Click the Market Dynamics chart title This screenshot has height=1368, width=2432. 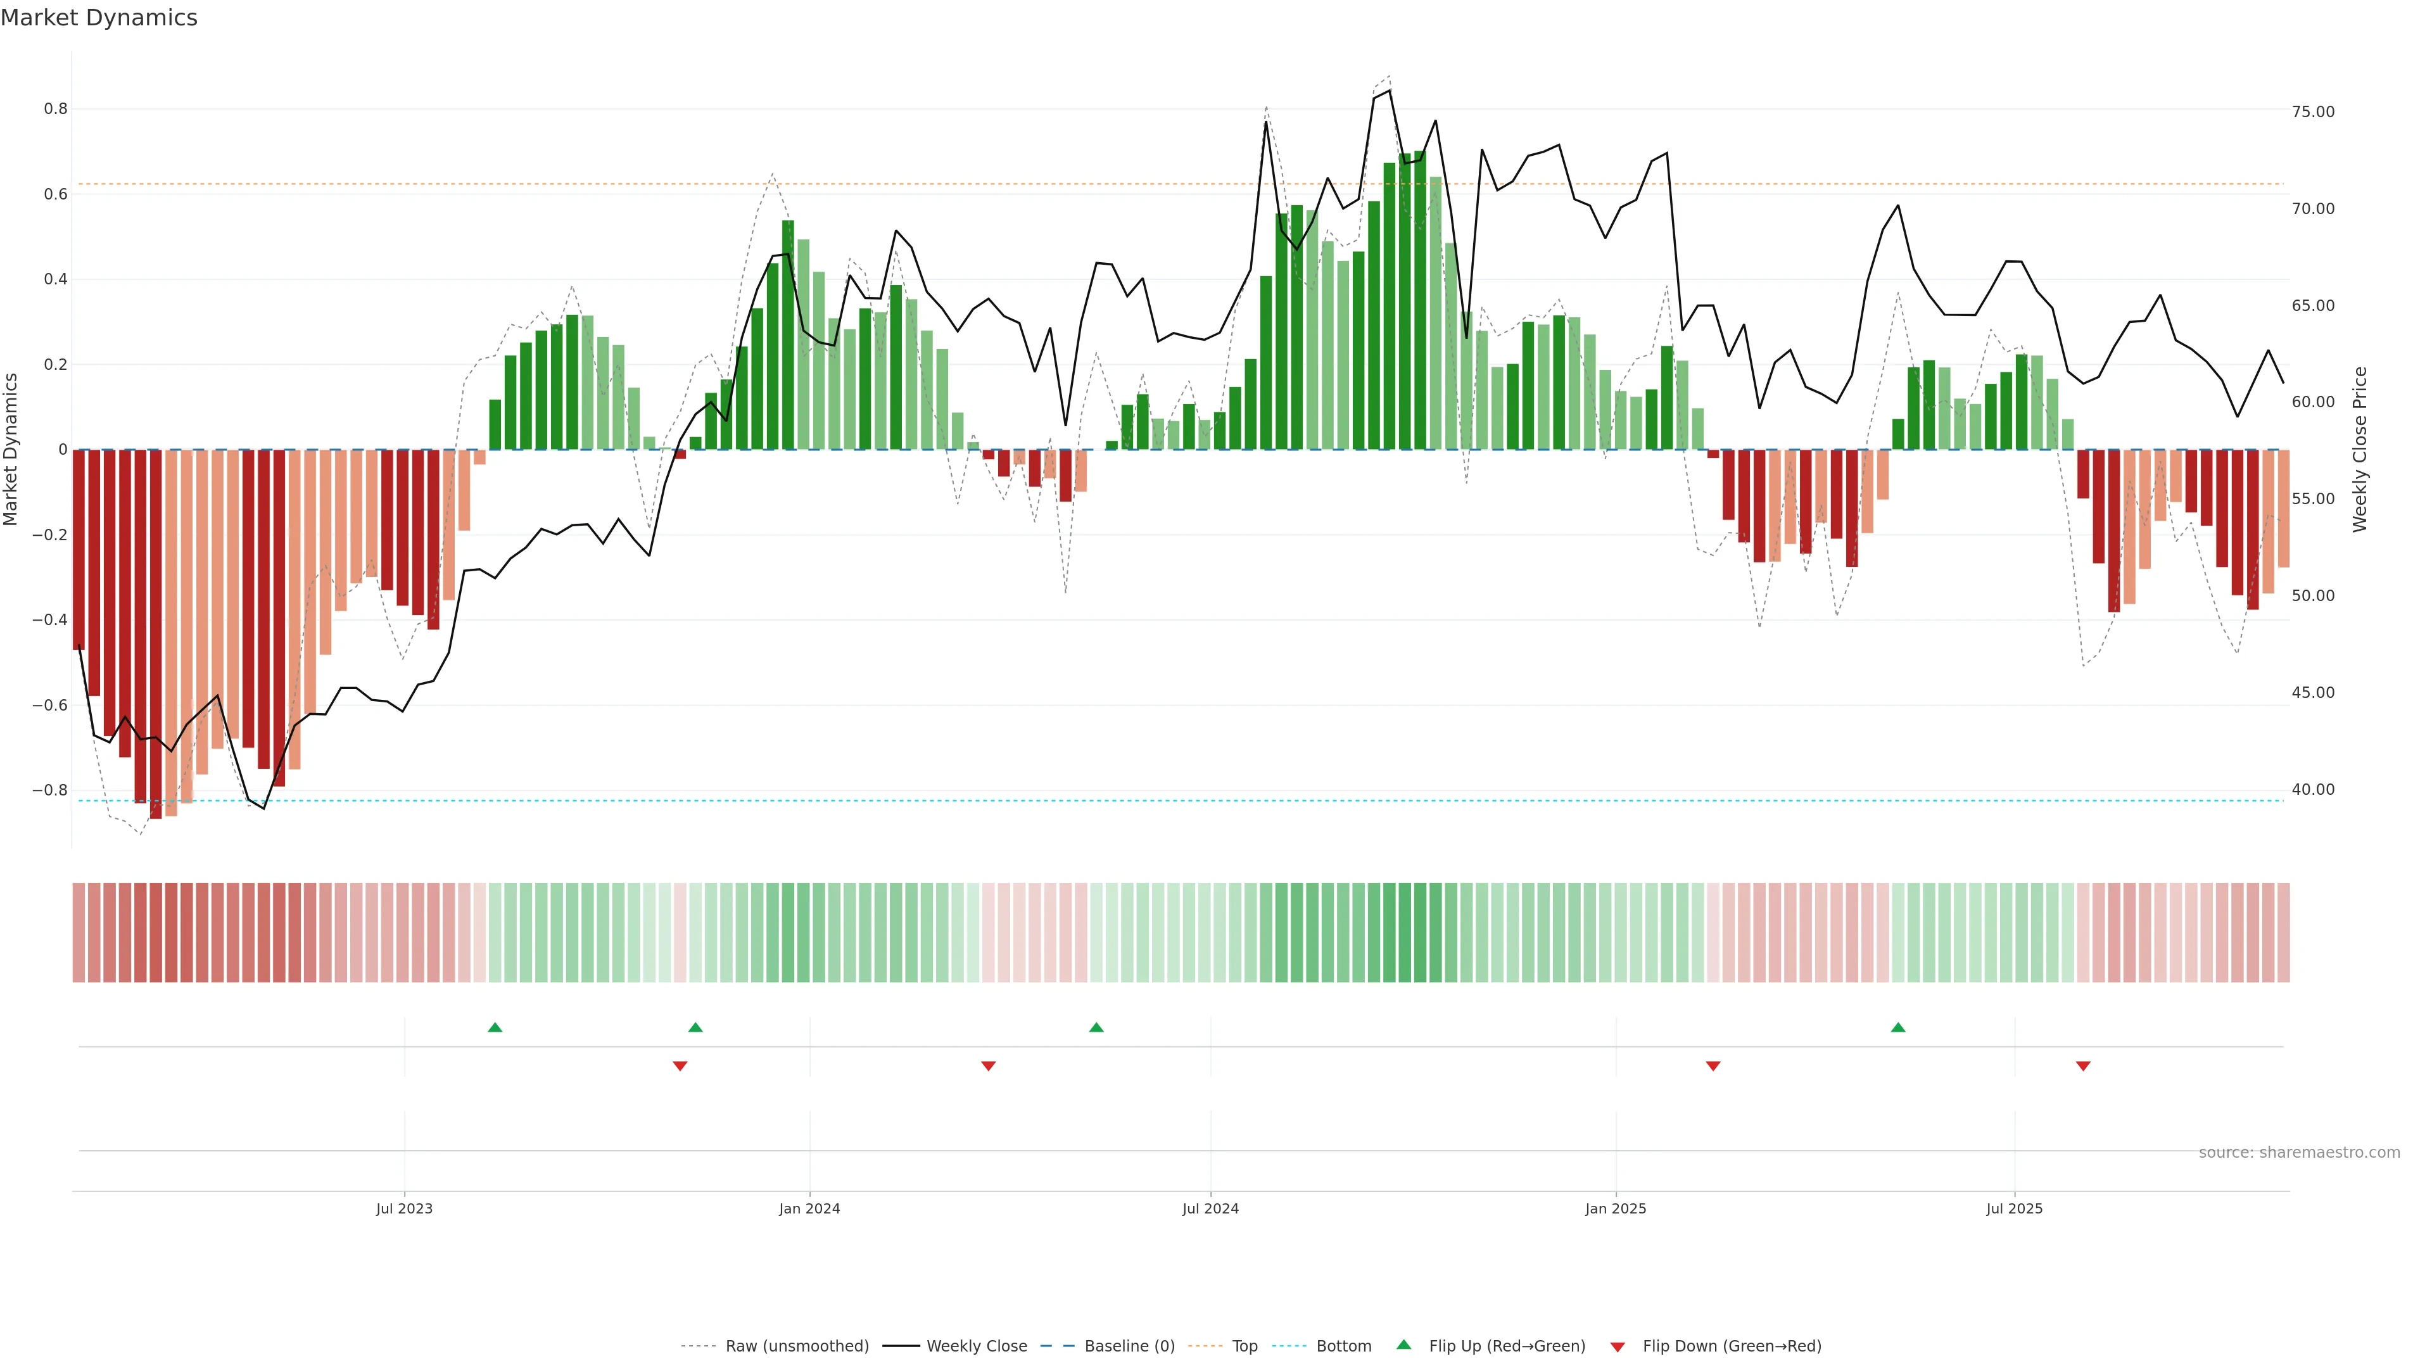tap(99, 18)
